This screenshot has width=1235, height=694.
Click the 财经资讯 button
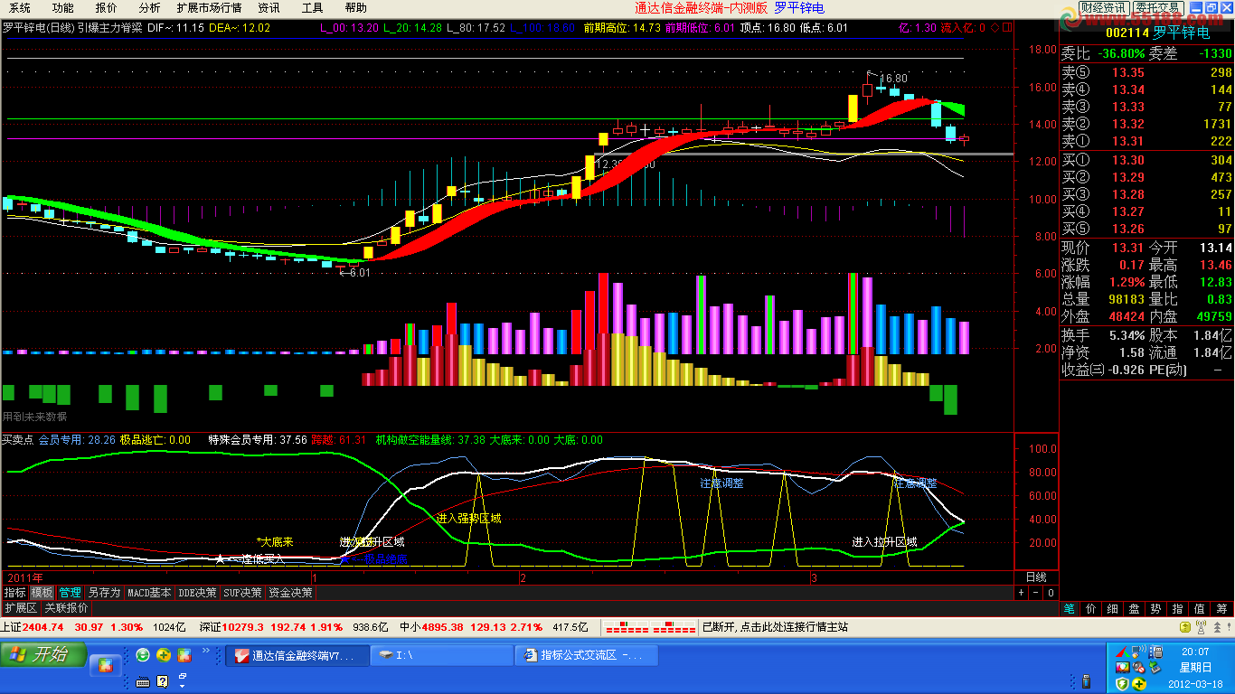1103,8
